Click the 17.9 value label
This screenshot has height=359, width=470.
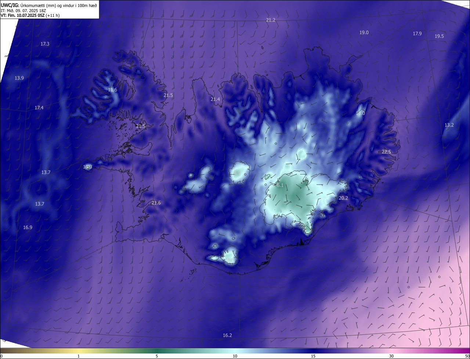pos(417,34)
